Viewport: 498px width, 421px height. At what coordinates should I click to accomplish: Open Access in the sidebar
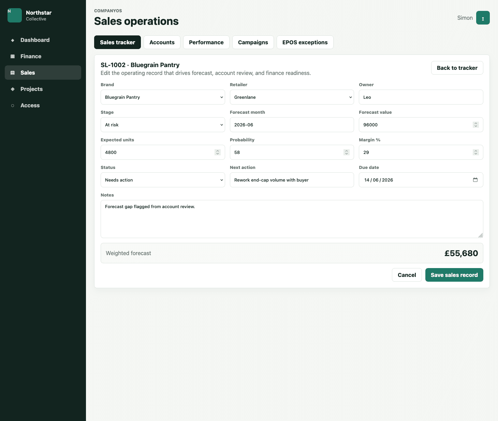[43, 105]
